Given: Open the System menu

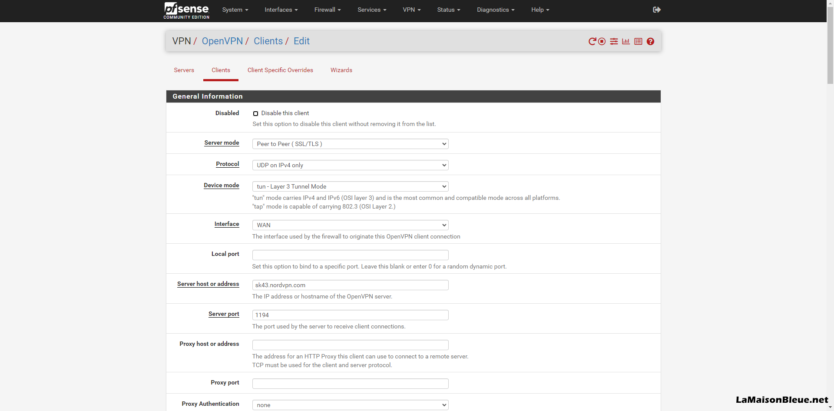Looking at the screenshot, I should tap(235, 10).
